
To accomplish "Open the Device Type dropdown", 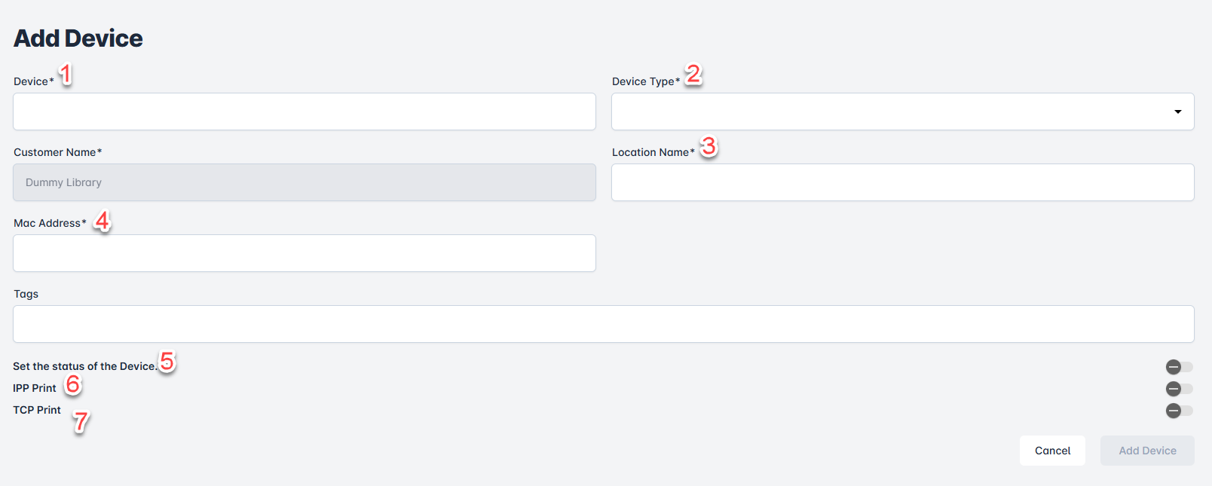I will (902, 112).
